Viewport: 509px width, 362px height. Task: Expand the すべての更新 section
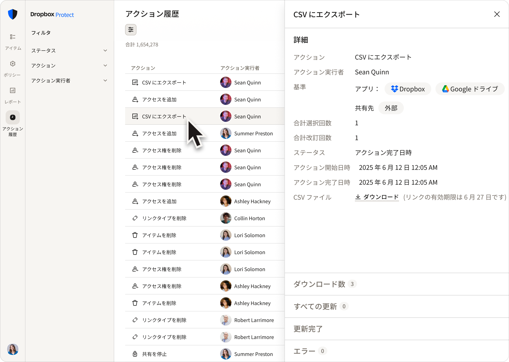[397, 307]
